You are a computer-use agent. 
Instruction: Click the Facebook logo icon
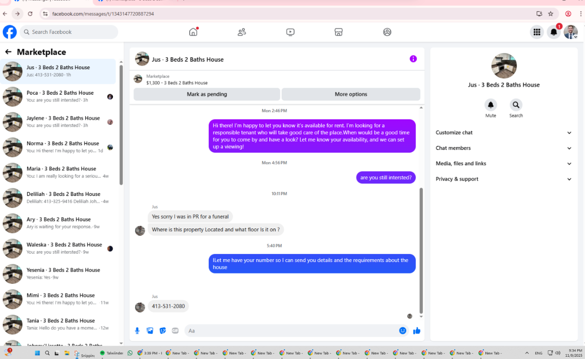[10, 32]
